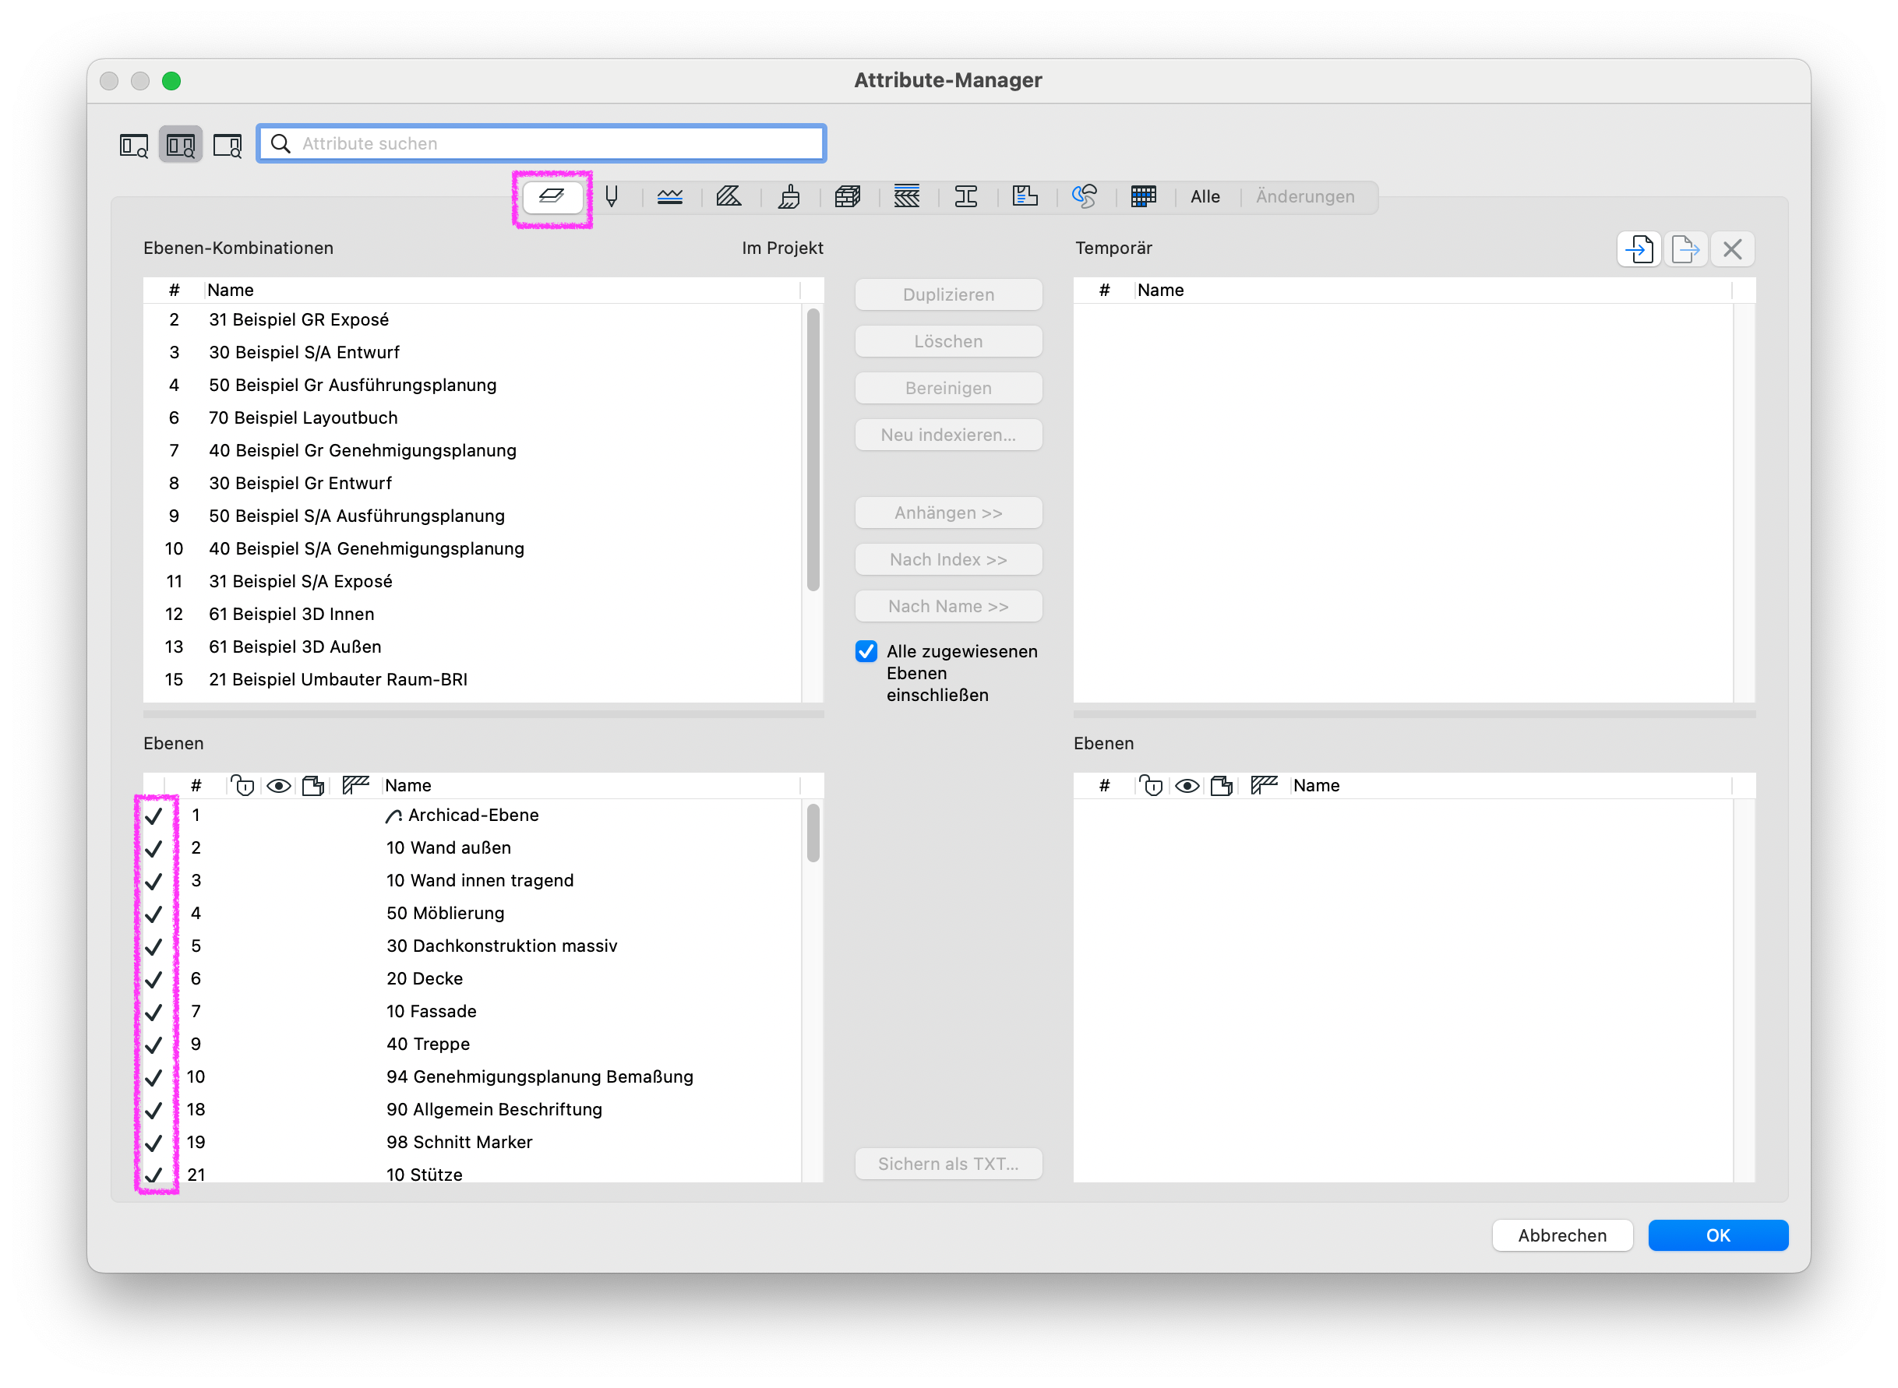Open the Composite structures tab
1898x1388 pixels.
tap(907, 196)
